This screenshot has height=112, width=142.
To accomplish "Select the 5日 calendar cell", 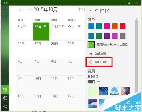I will (x=74, y=67).
